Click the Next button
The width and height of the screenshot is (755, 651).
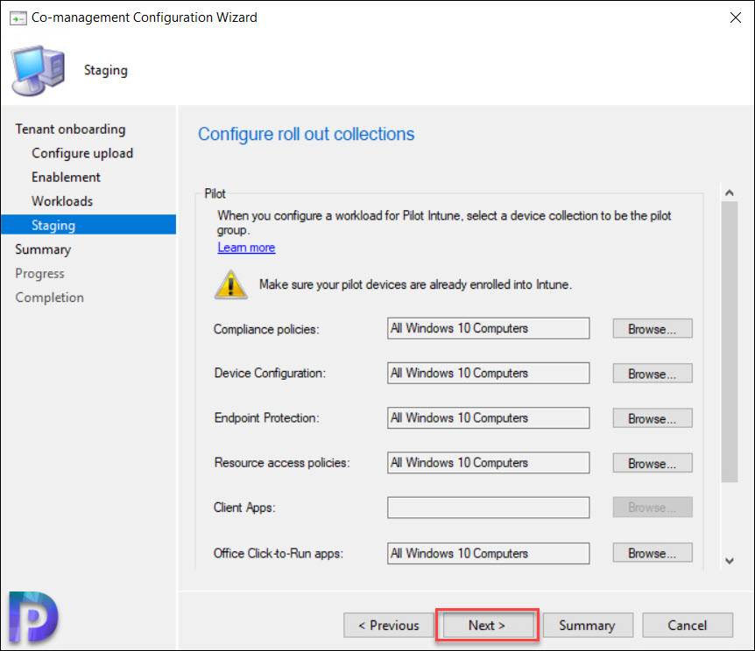[x=487, y=625]
